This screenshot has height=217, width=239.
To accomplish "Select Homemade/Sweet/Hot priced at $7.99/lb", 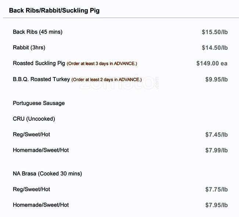I will (41, 150).
